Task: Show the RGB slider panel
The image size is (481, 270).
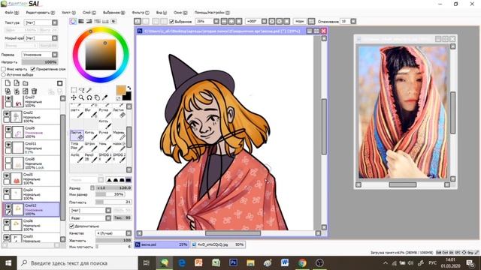Action: (81, 22)
